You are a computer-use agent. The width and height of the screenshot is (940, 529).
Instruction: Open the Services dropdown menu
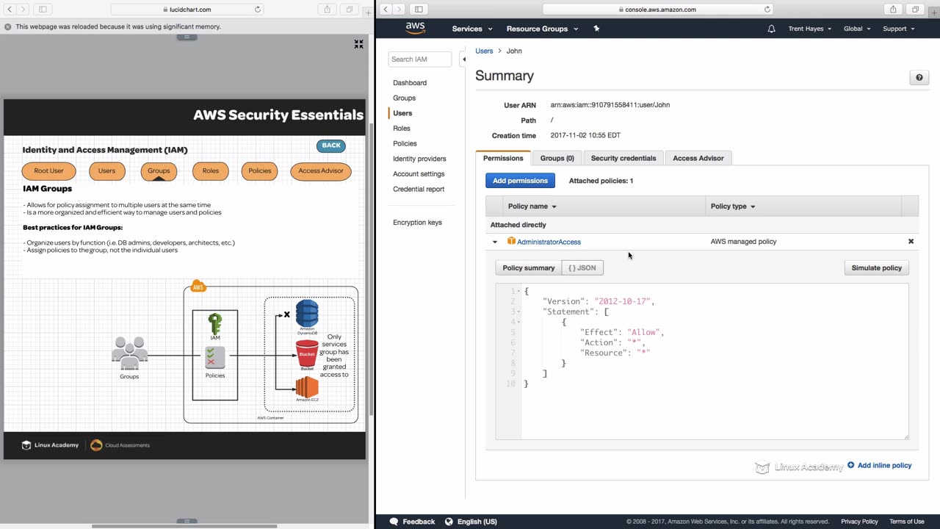472,29
